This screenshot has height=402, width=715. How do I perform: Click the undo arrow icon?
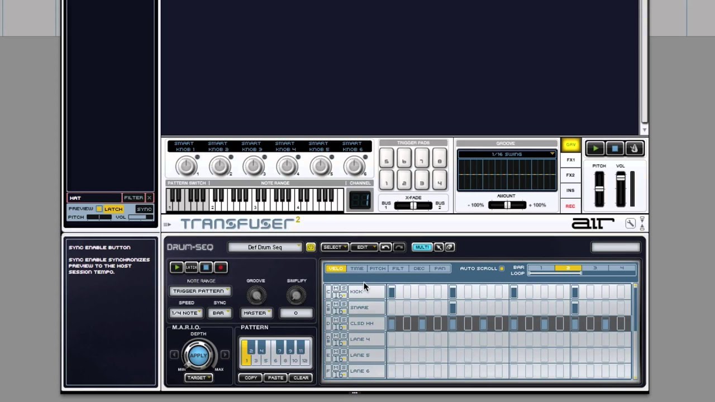[x=385, y=247]
